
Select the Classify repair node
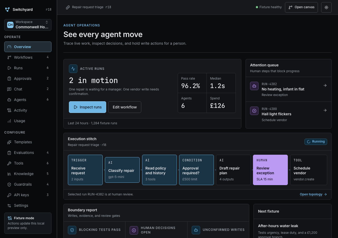coord(122,170)
